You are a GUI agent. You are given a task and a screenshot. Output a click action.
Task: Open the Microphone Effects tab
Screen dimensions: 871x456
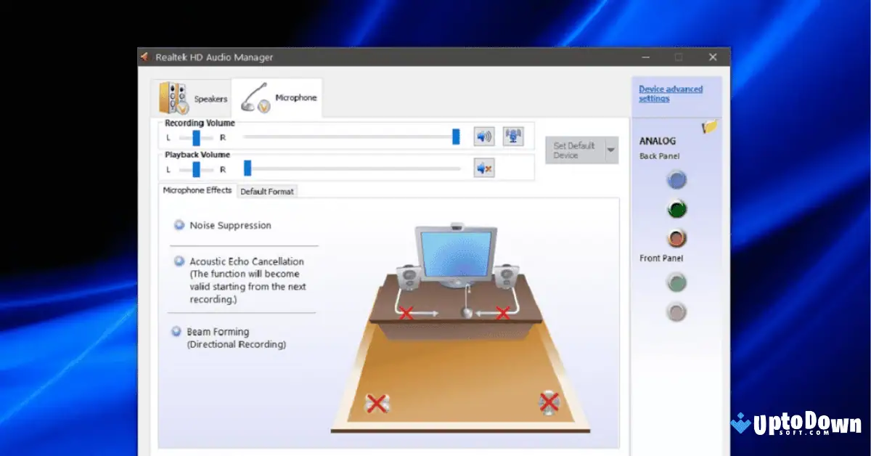[x=197, y=190]
